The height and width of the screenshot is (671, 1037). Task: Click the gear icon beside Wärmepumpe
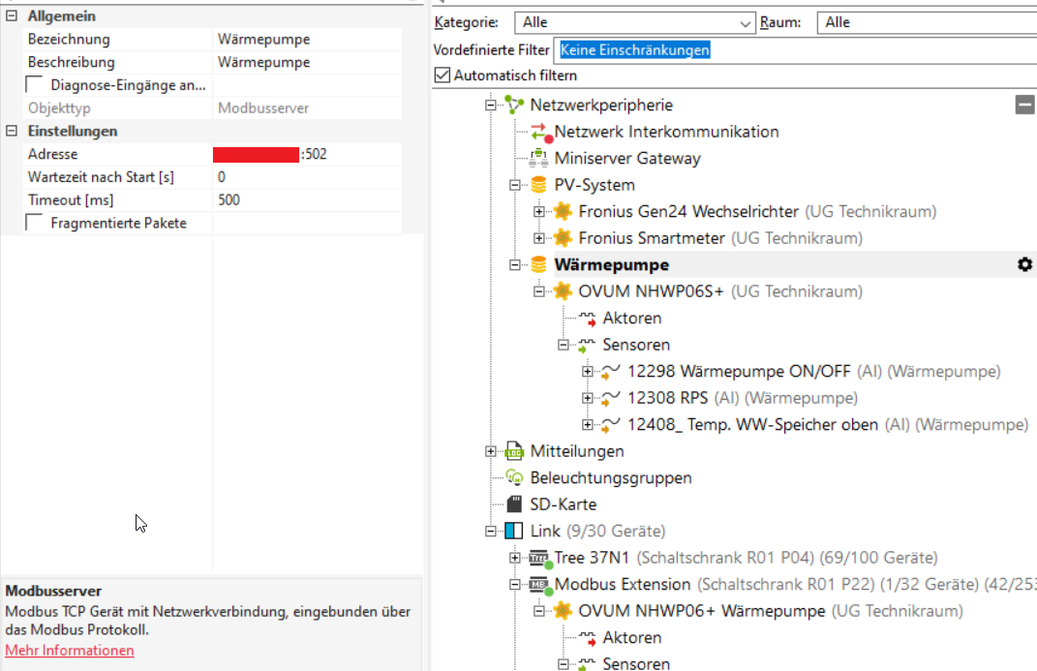[1024, 264]
